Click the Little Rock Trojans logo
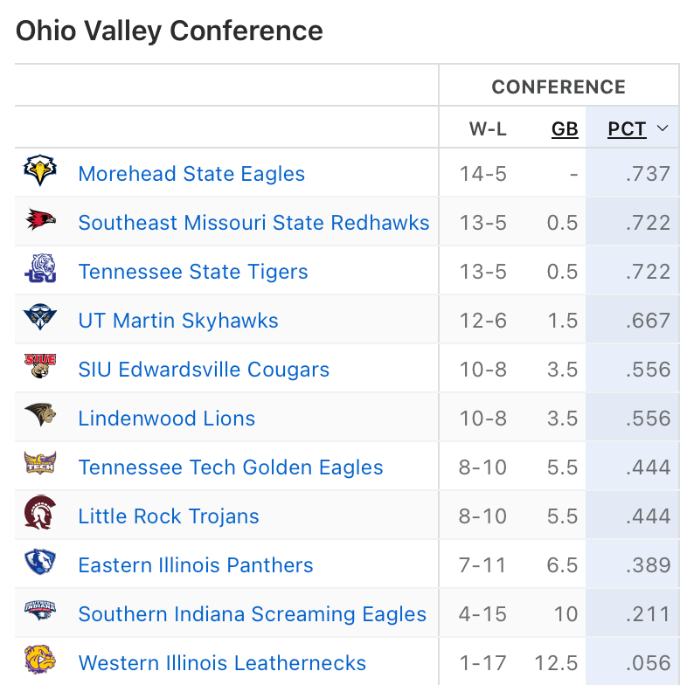This screenshot has height=685, width=680. click(x=40, y=515)
